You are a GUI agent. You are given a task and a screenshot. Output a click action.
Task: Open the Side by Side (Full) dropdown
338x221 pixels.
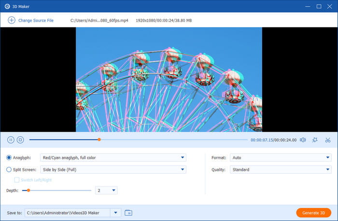click(x=182, y=169)
